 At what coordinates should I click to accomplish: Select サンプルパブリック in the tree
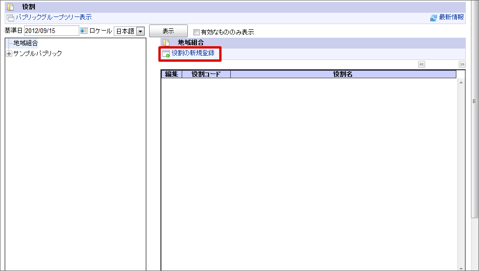38,53
